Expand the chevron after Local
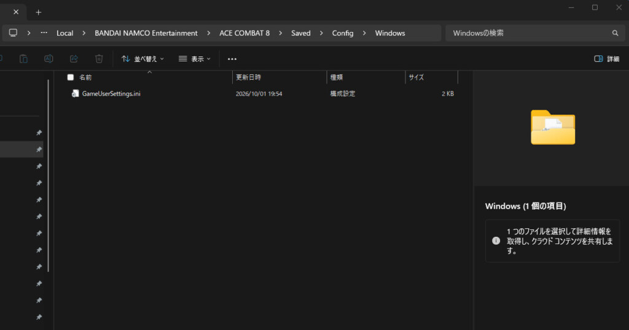The width and height of the screenshot is (629, 330). [x=84, y=33]
